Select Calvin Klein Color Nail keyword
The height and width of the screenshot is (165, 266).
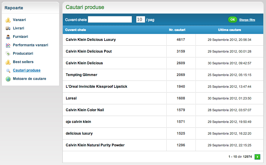click(x=85, y=110)
